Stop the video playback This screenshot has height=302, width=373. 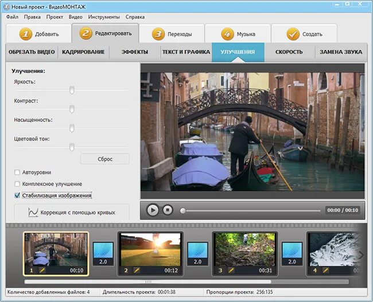pos(168,210)
